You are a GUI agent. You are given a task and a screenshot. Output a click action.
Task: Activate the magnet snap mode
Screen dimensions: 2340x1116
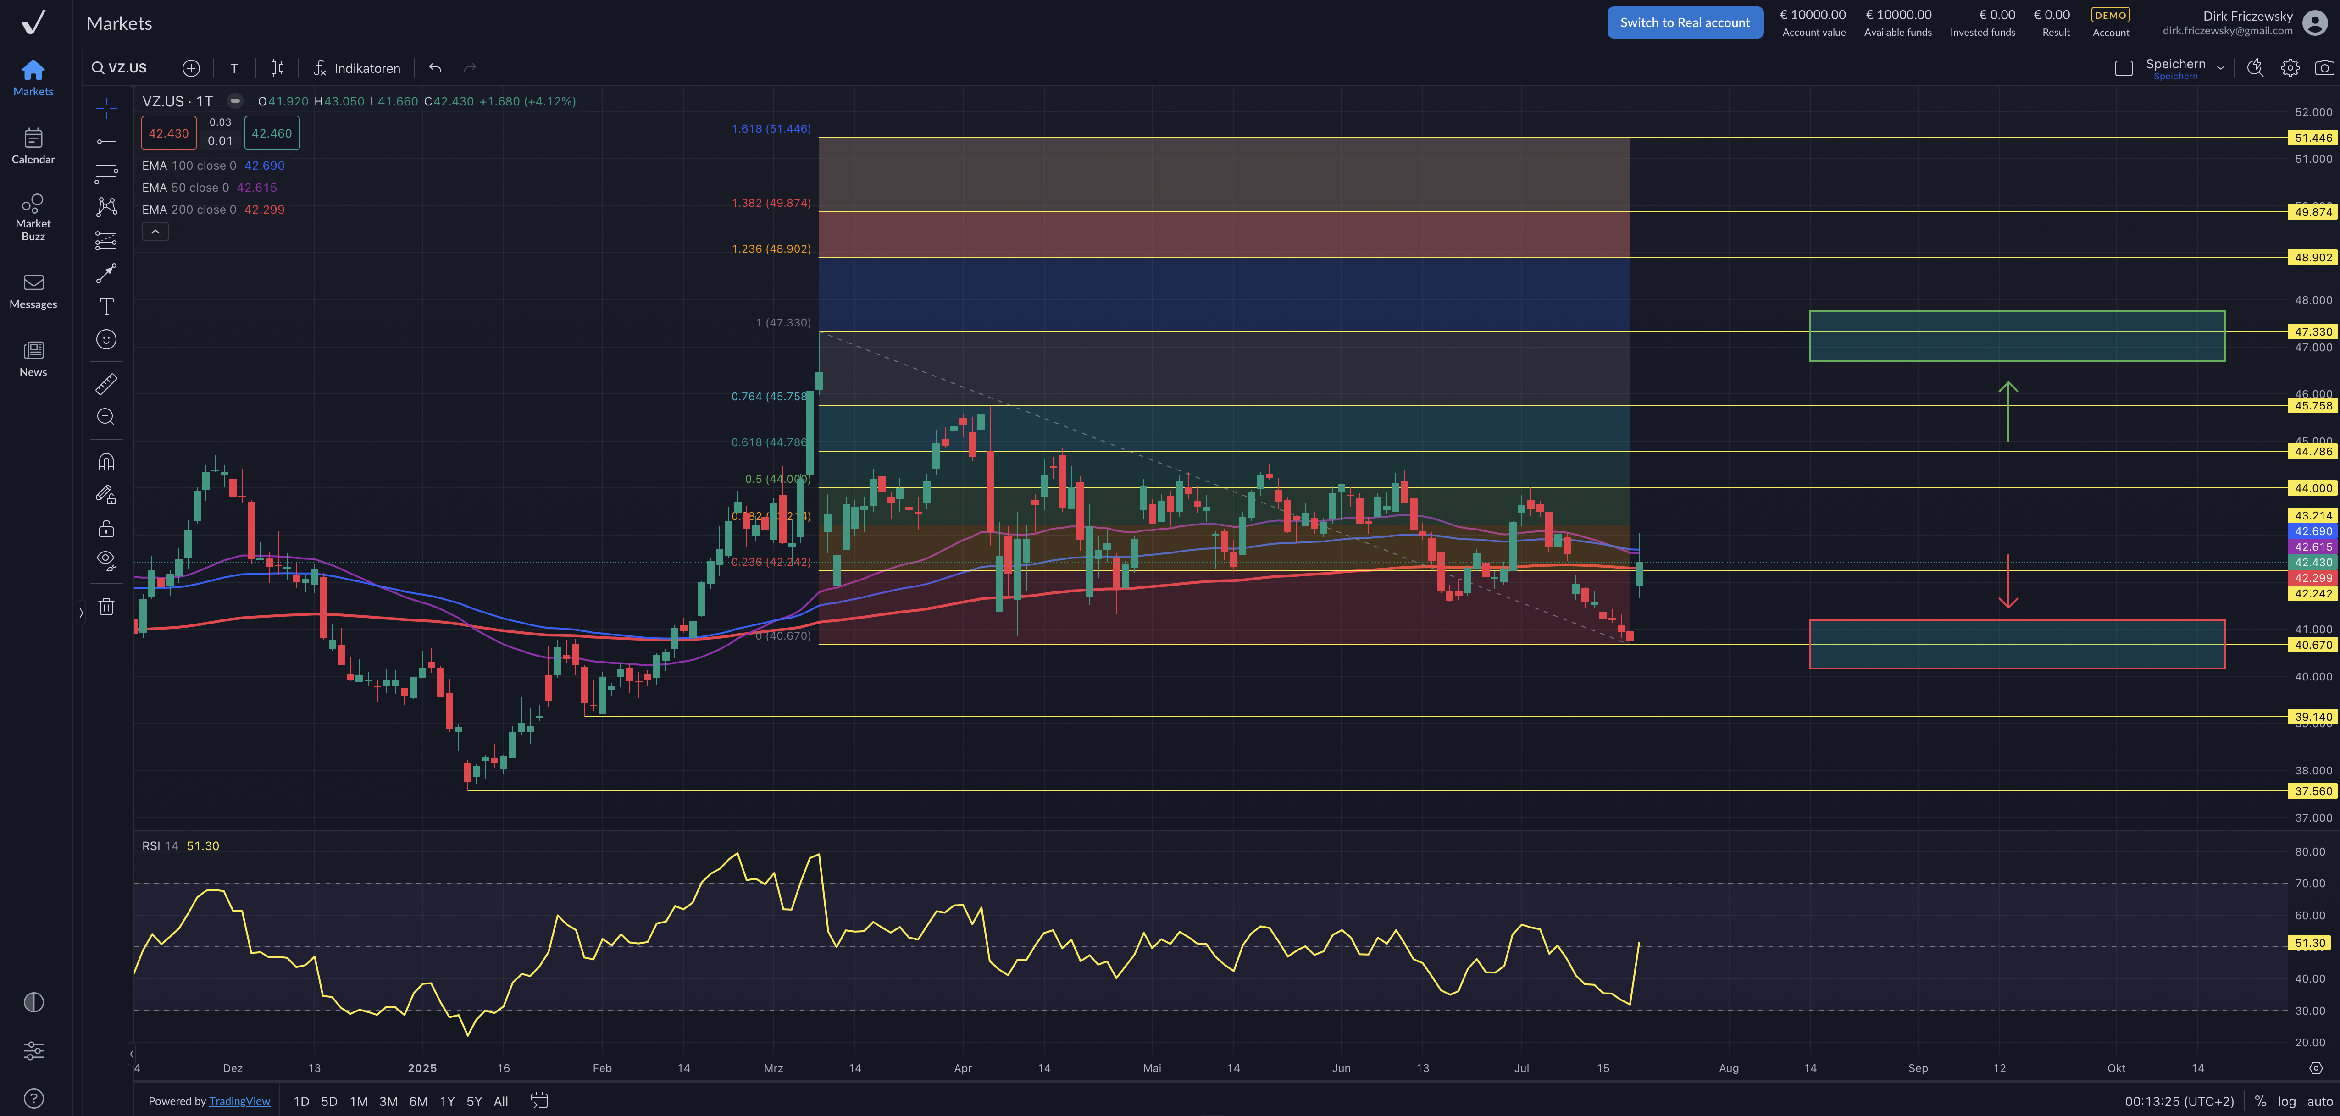click(106, 462)
